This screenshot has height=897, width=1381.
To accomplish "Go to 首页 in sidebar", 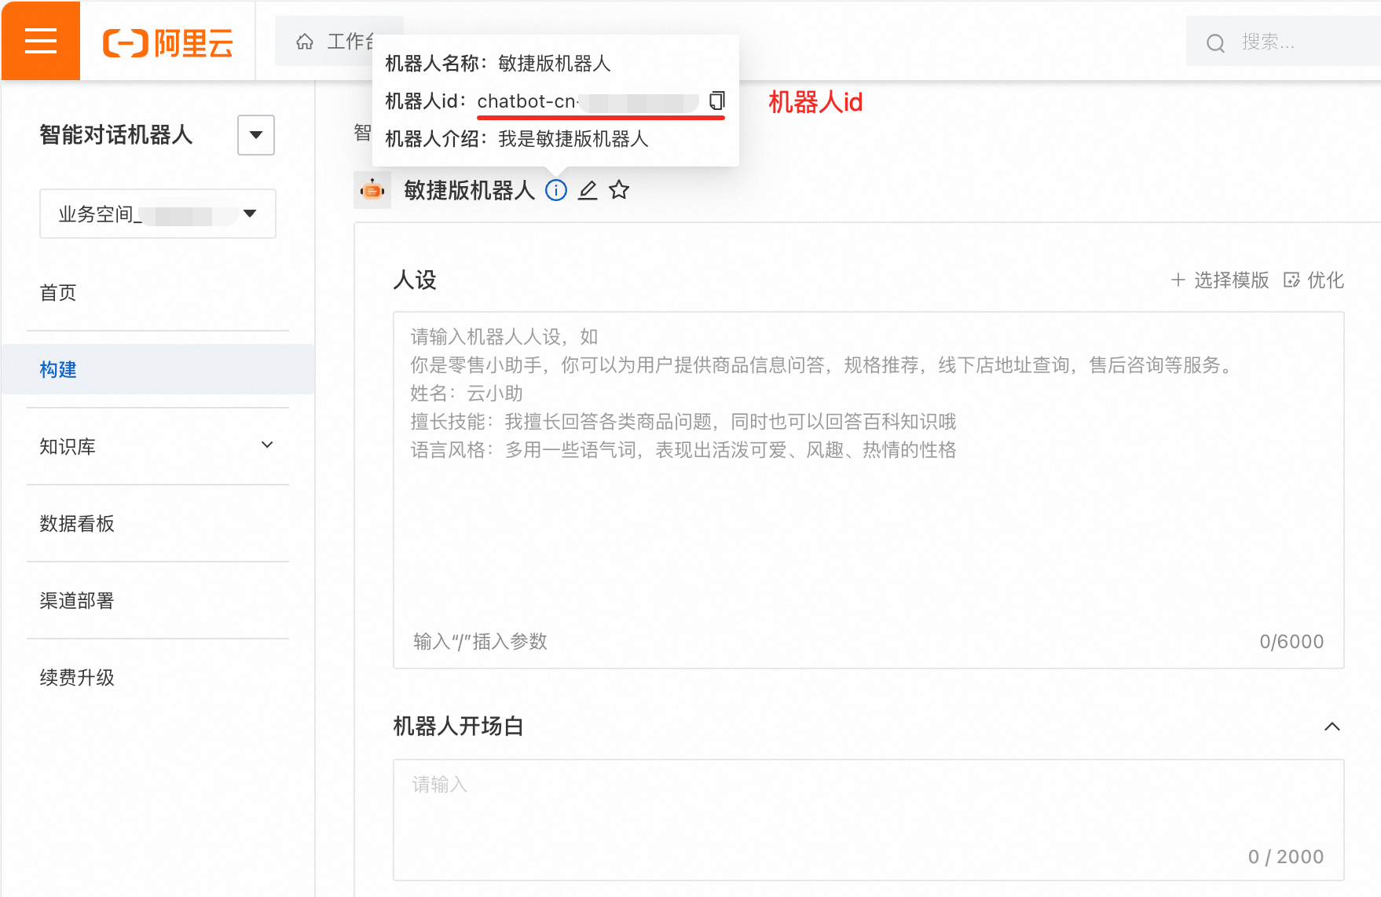I will point(58,293).
